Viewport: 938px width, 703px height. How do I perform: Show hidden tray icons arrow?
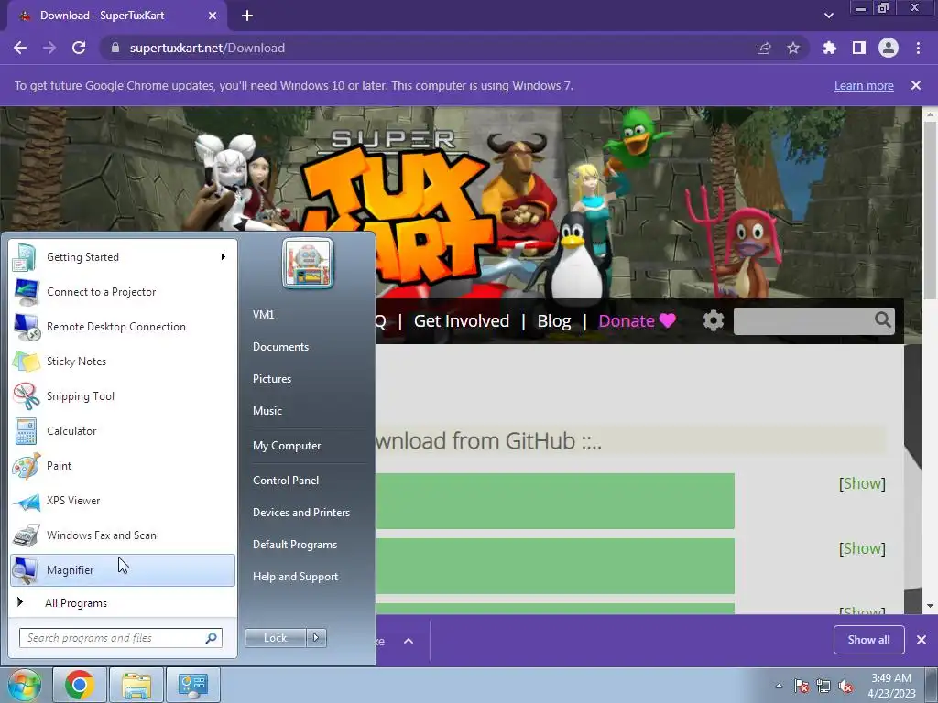click(x=779, y=686)
